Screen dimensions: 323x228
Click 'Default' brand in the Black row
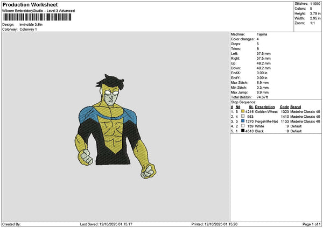[x=296, y=131]
